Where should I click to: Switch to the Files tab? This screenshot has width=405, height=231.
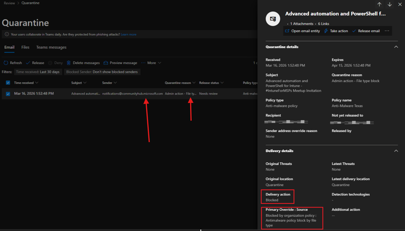pyautogui.click(x=25, y=47)
